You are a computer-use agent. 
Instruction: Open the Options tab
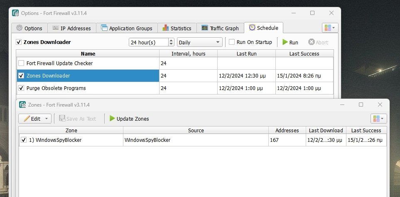click(x=29, y=28)
